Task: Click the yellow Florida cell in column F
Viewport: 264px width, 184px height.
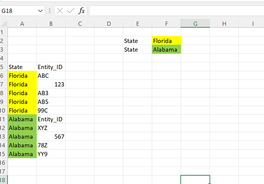Action: pyautogui.click(x=166, y=40)
